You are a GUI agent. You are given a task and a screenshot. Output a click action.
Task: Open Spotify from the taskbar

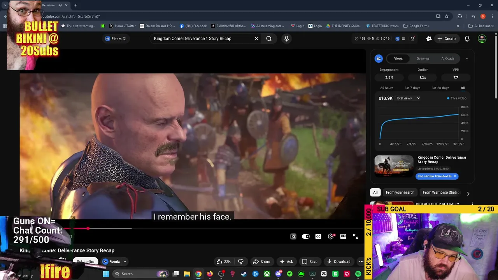point(358,274)
